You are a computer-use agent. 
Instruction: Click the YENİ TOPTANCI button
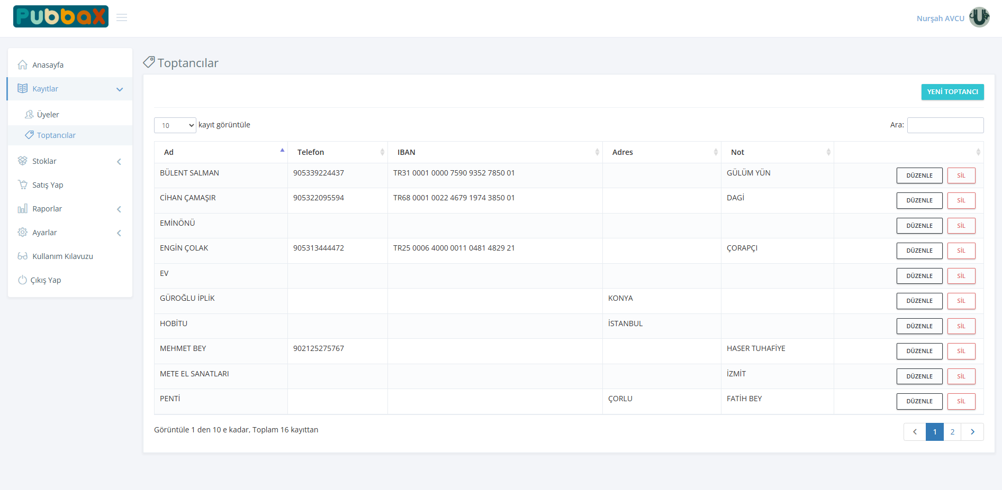point(952,92)
